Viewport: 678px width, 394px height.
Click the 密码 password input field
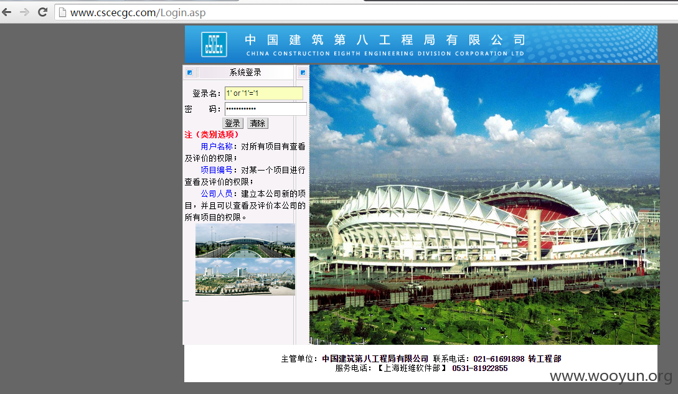click(265, 108)
